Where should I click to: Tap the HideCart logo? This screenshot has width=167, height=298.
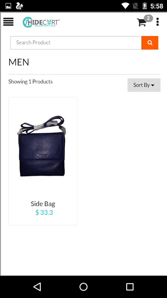[x=41, y=22]
